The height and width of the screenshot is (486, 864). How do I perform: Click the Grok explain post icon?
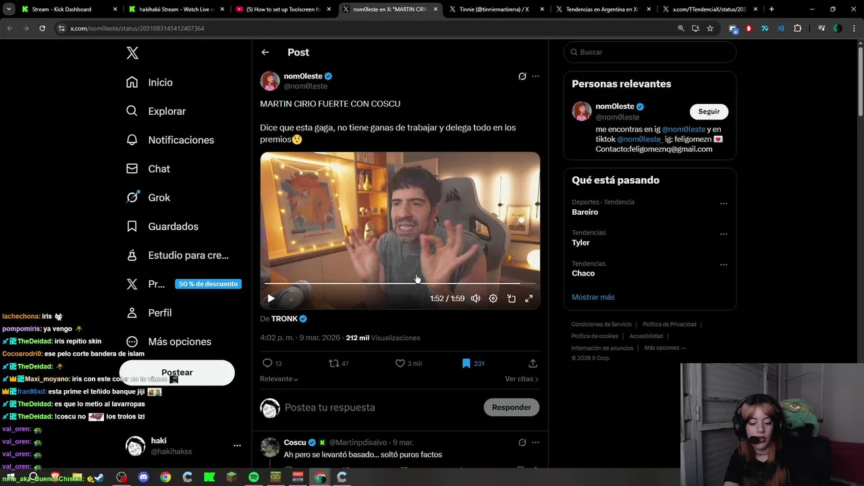(522, 76)
